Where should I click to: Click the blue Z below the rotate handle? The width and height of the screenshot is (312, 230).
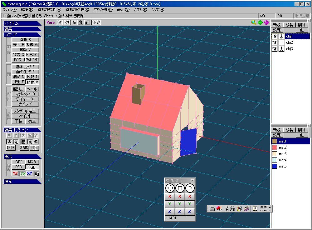coord(190,212)
